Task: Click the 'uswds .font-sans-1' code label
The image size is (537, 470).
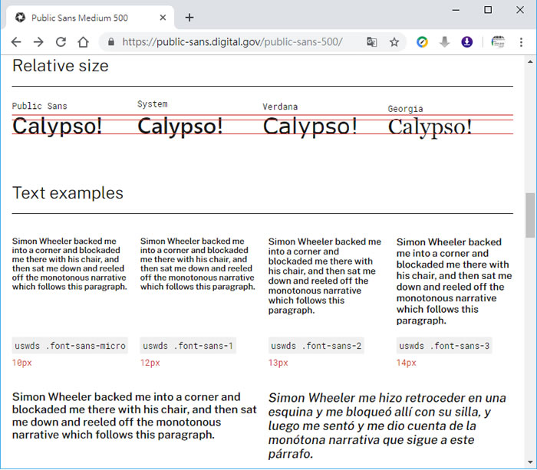Action: click(x=188, y=346)
